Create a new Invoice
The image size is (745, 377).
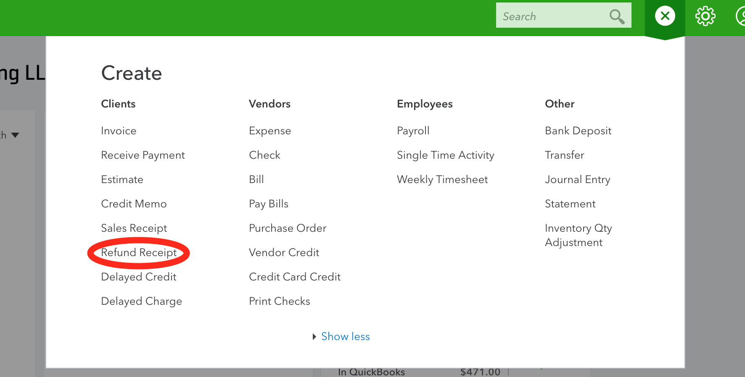tap(119, 131)
